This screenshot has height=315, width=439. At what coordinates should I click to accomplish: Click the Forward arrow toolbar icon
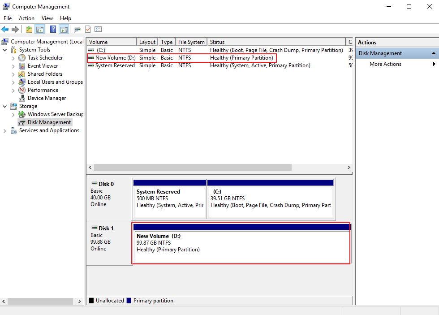[15, 29]
